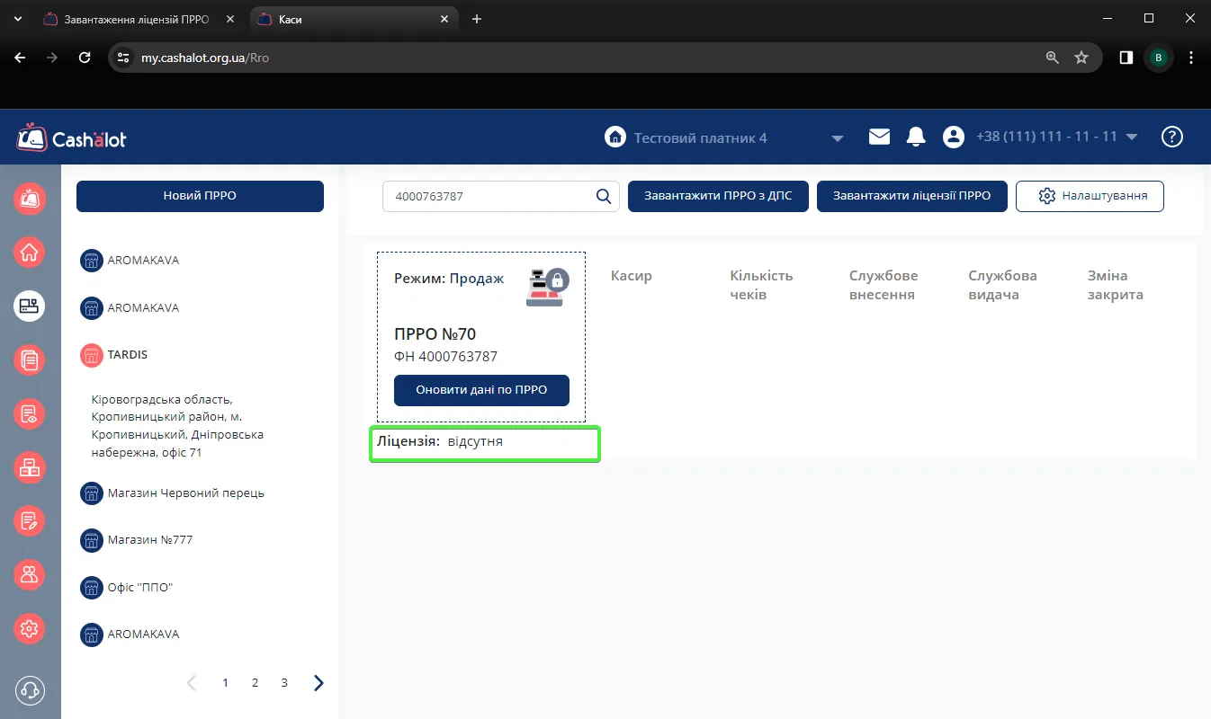Click Оновити дані по ПРРО button
The height and width of the screenshot is (719, 1211).
(x=481, y=390)
